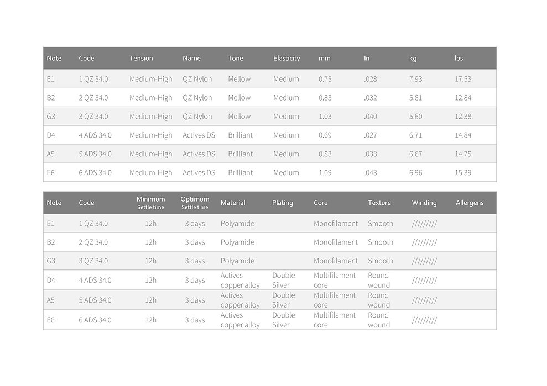Click the Tension column header

pos(141,58)
